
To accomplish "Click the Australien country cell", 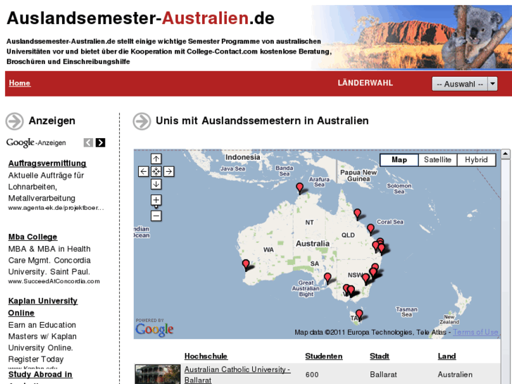I will pyautogui.click(x=455, y=375).
